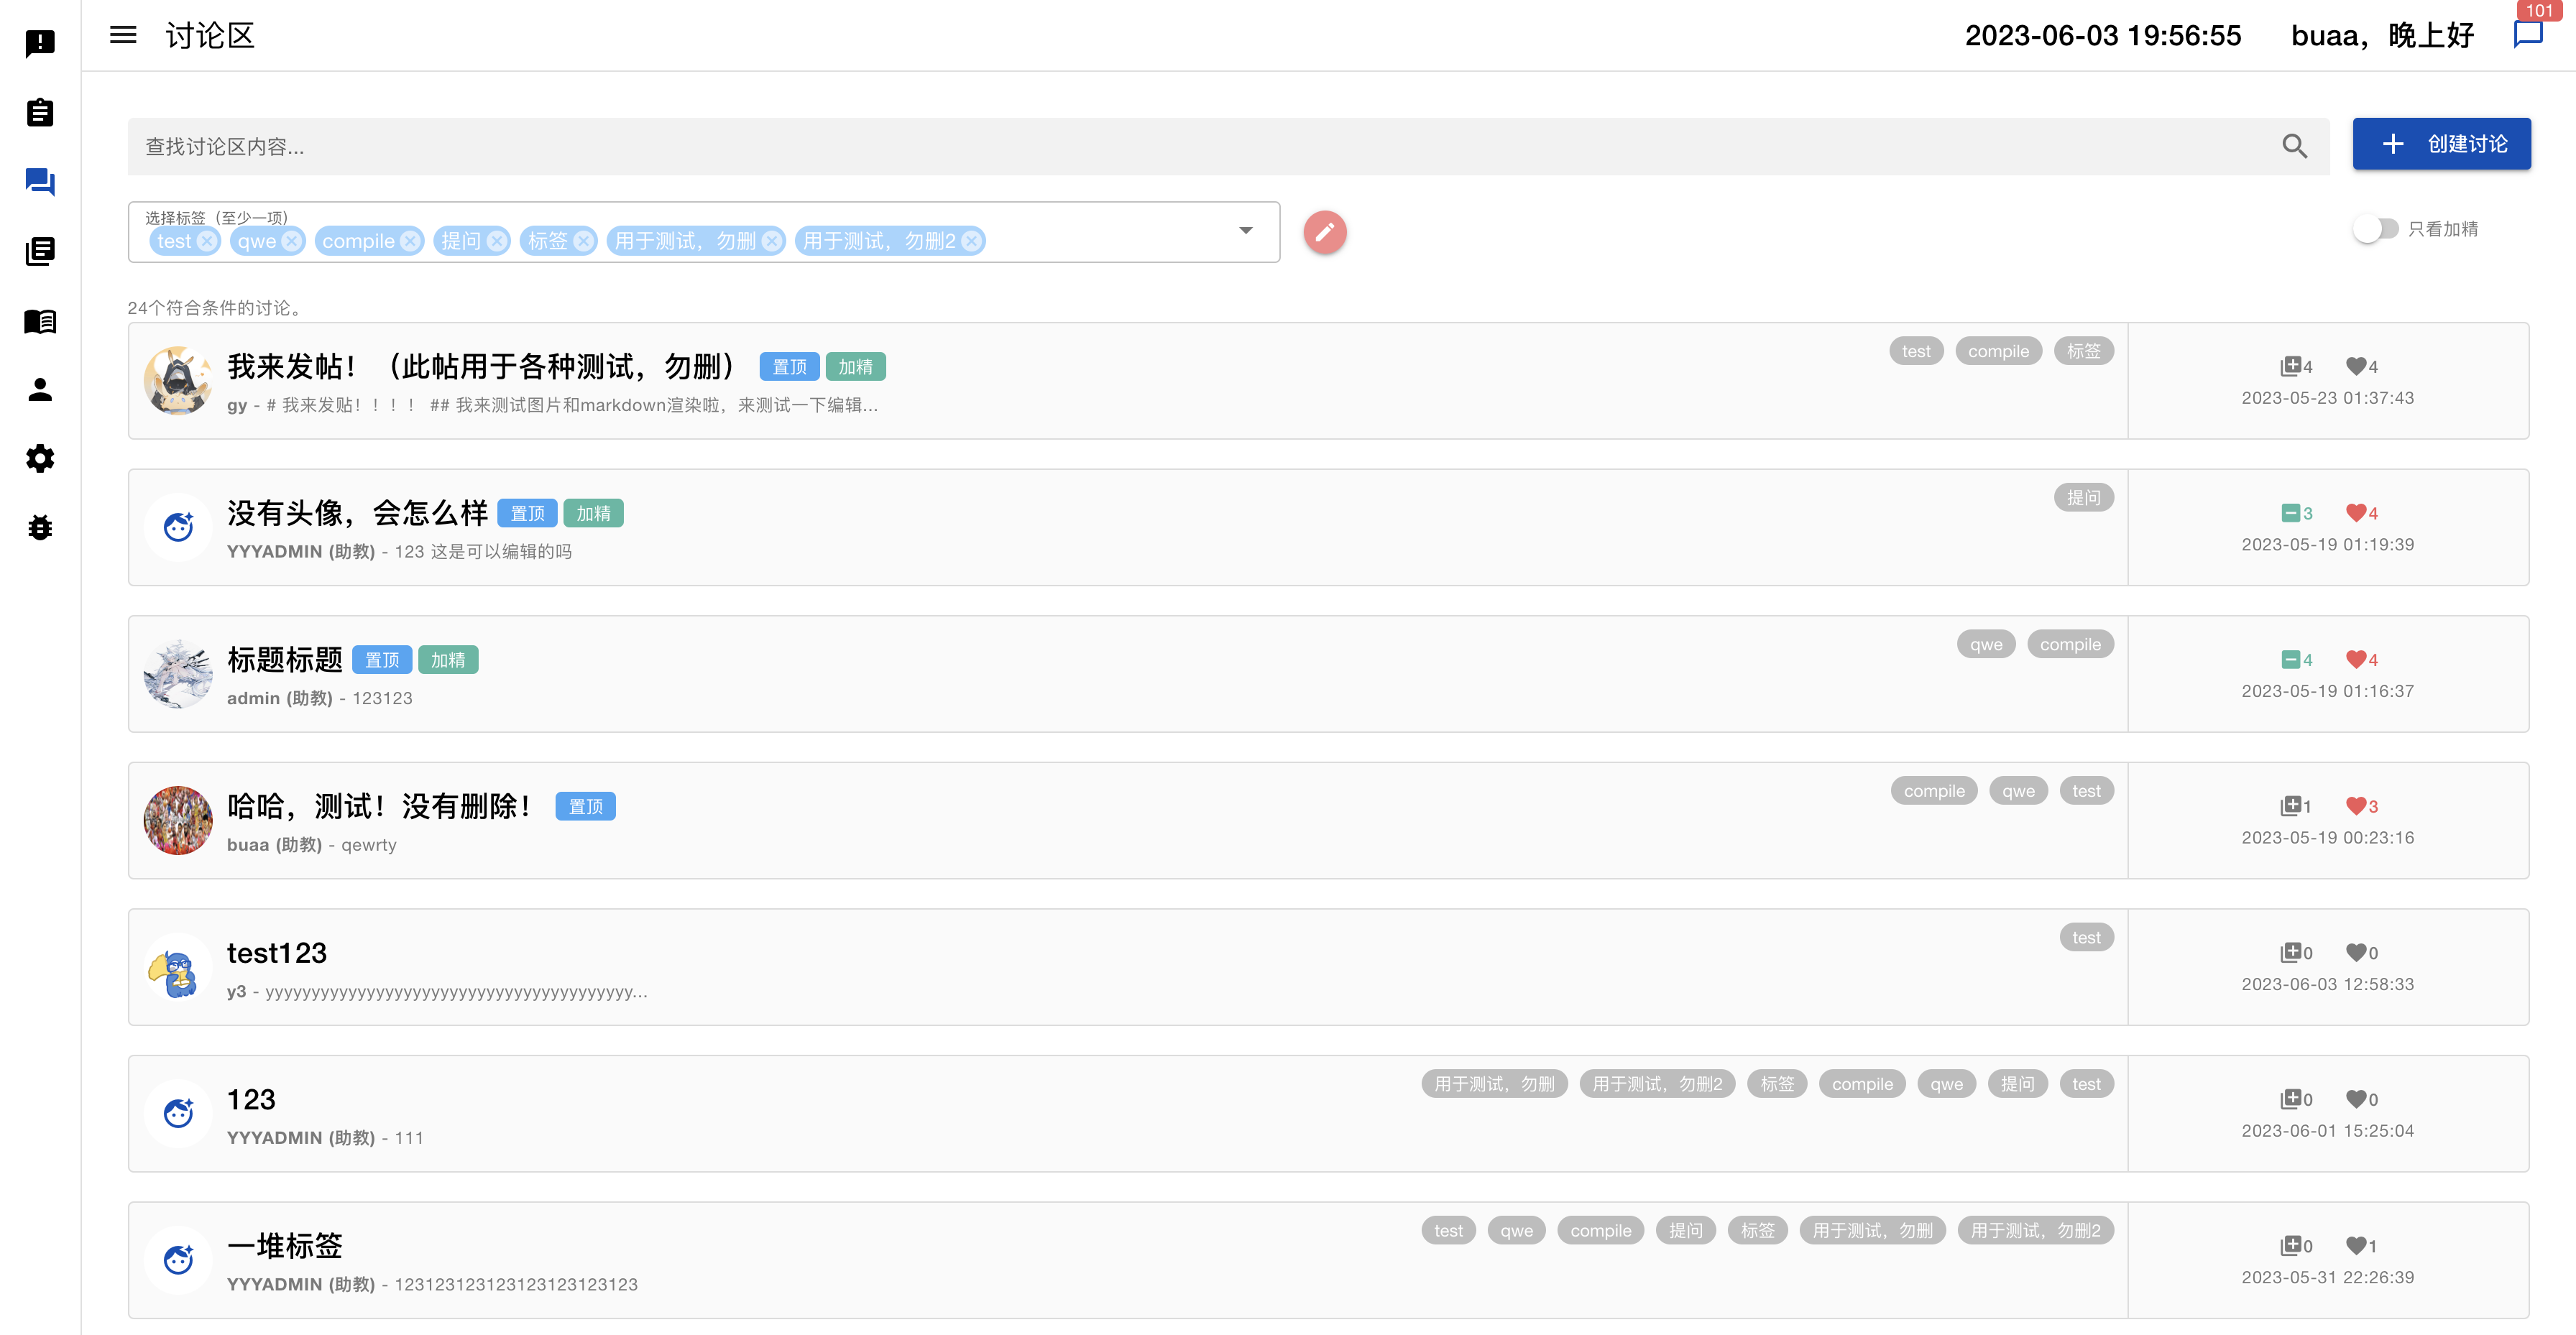Click the search magnifier icon

[2294, 147]
